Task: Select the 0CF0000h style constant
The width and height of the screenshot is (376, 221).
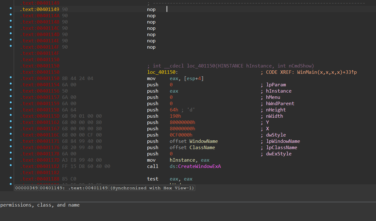Action: (181, 135)
